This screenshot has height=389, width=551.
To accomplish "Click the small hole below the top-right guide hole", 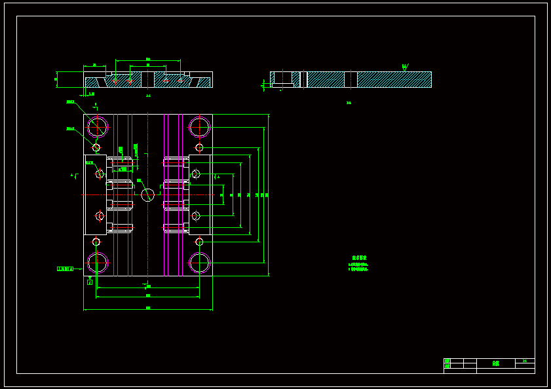I will [x=199, y=147].
